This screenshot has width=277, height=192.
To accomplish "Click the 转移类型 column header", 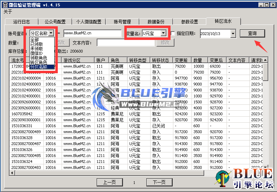I will point(139,60).
